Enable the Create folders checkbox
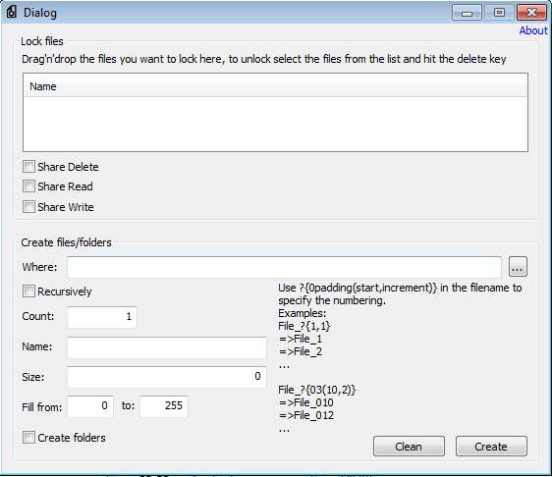The image size is (552, 477). [x=28, y=438]
